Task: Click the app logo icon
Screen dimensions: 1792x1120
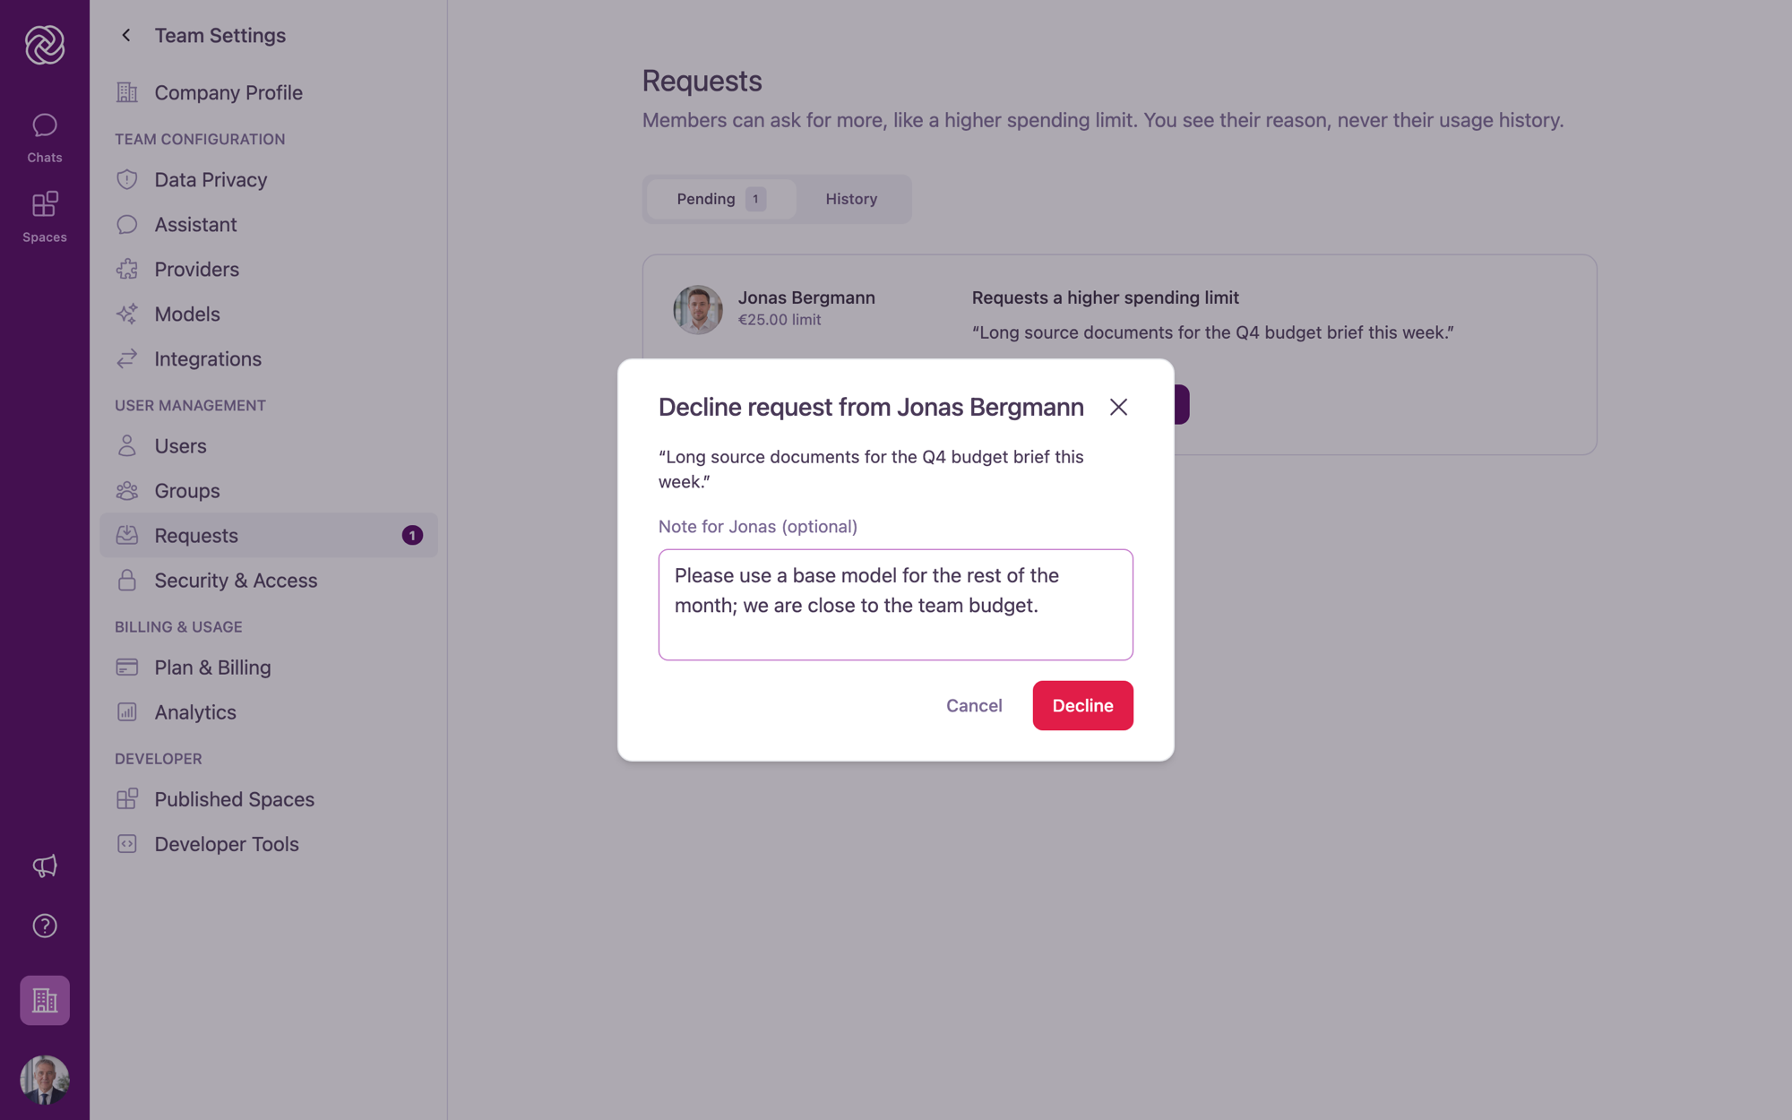Action: click(x=45, y=45)
